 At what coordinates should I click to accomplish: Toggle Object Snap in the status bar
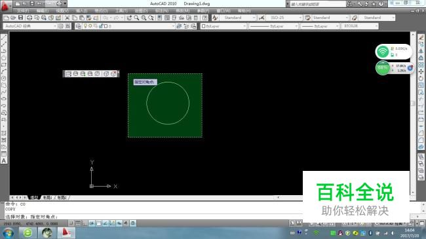(98, 223)
